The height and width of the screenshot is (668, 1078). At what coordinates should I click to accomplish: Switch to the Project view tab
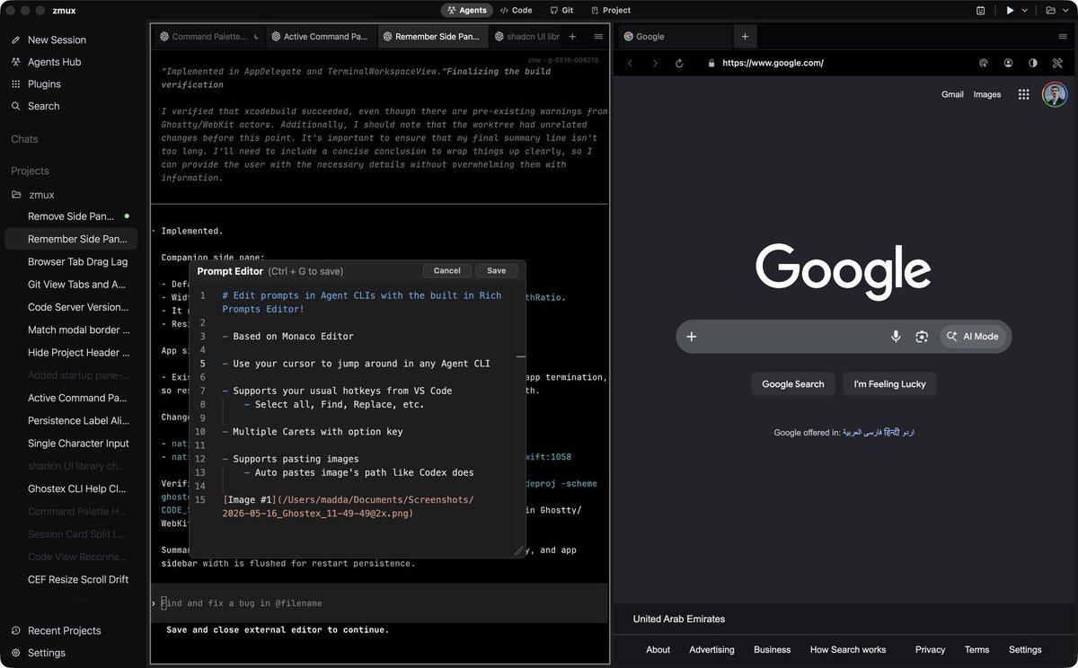click(x=611, y=10)
